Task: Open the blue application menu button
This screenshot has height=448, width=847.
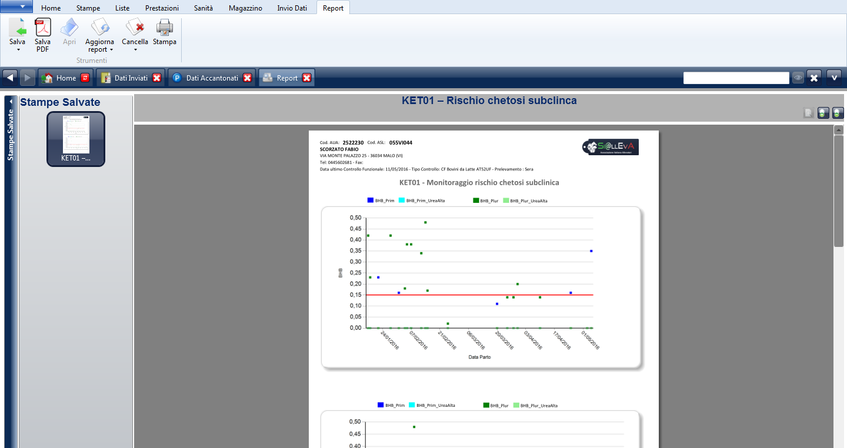Action: [16, 7]
